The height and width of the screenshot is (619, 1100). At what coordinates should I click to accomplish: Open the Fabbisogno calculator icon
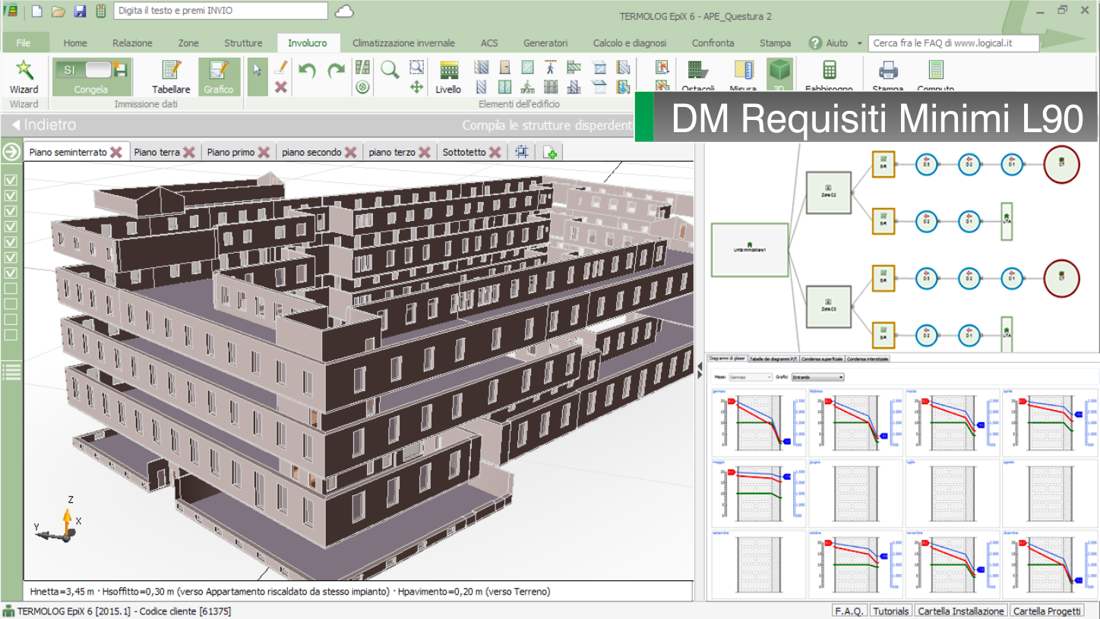click(829, 71)
